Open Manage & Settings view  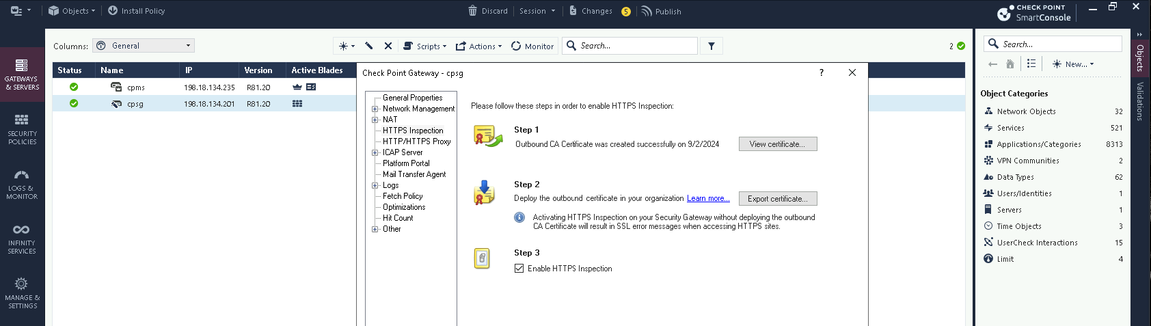22,293
